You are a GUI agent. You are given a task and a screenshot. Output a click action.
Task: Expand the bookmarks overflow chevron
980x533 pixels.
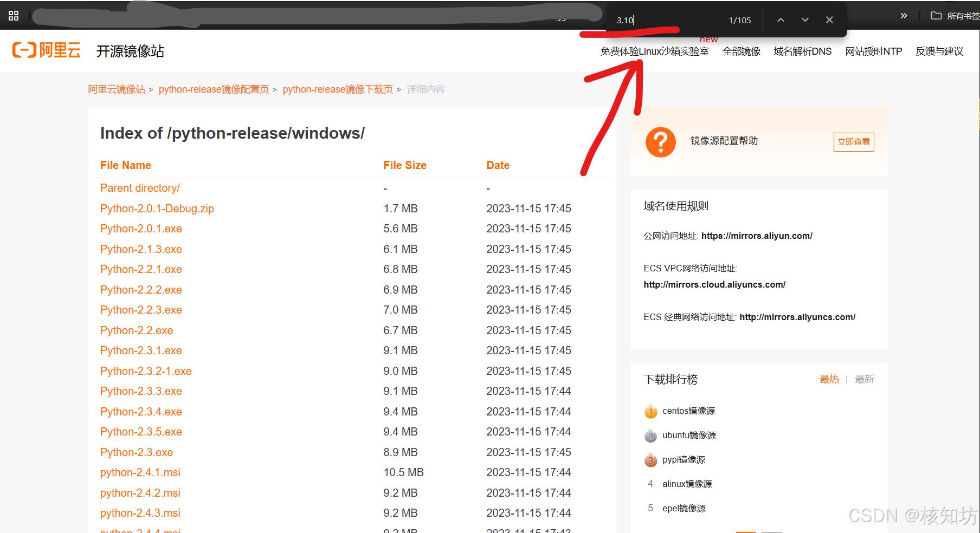904,16
